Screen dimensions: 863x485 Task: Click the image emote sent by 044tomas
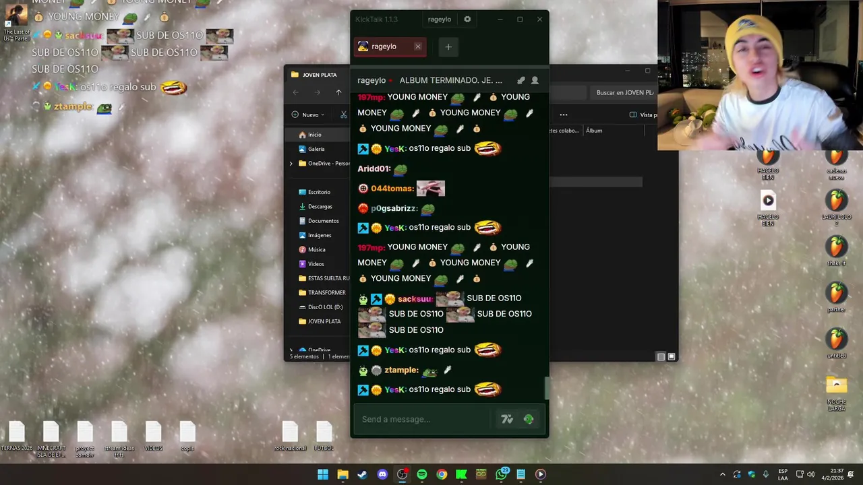431,188
